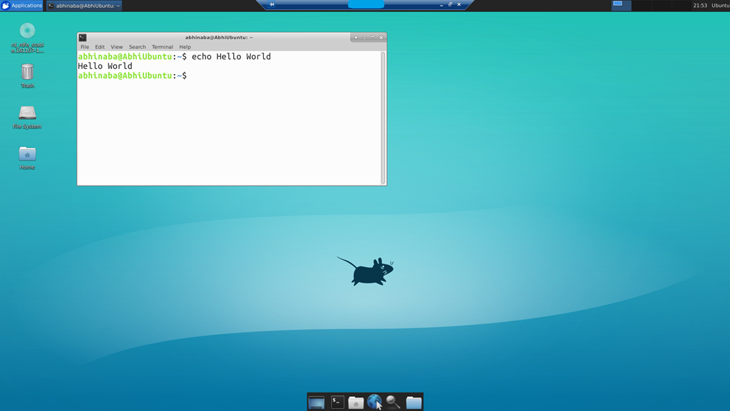Select the File System desktop icon

point(28,117)
